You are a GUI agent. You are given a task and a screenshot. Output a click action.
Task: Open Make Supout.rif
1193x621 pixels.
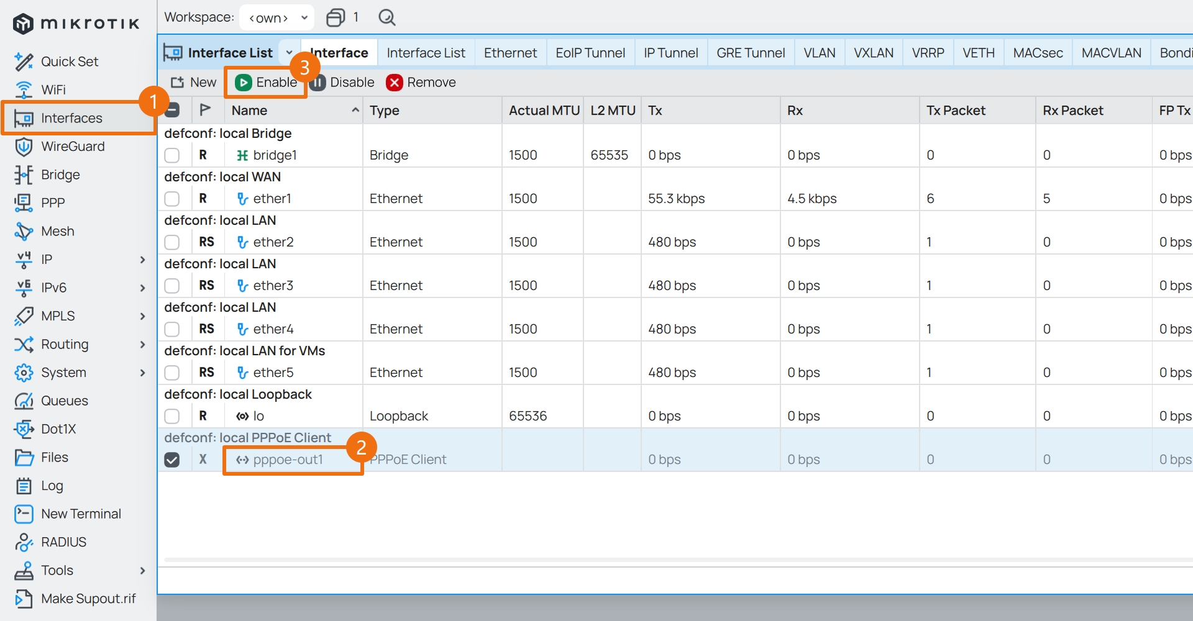(x=88, y=599)
